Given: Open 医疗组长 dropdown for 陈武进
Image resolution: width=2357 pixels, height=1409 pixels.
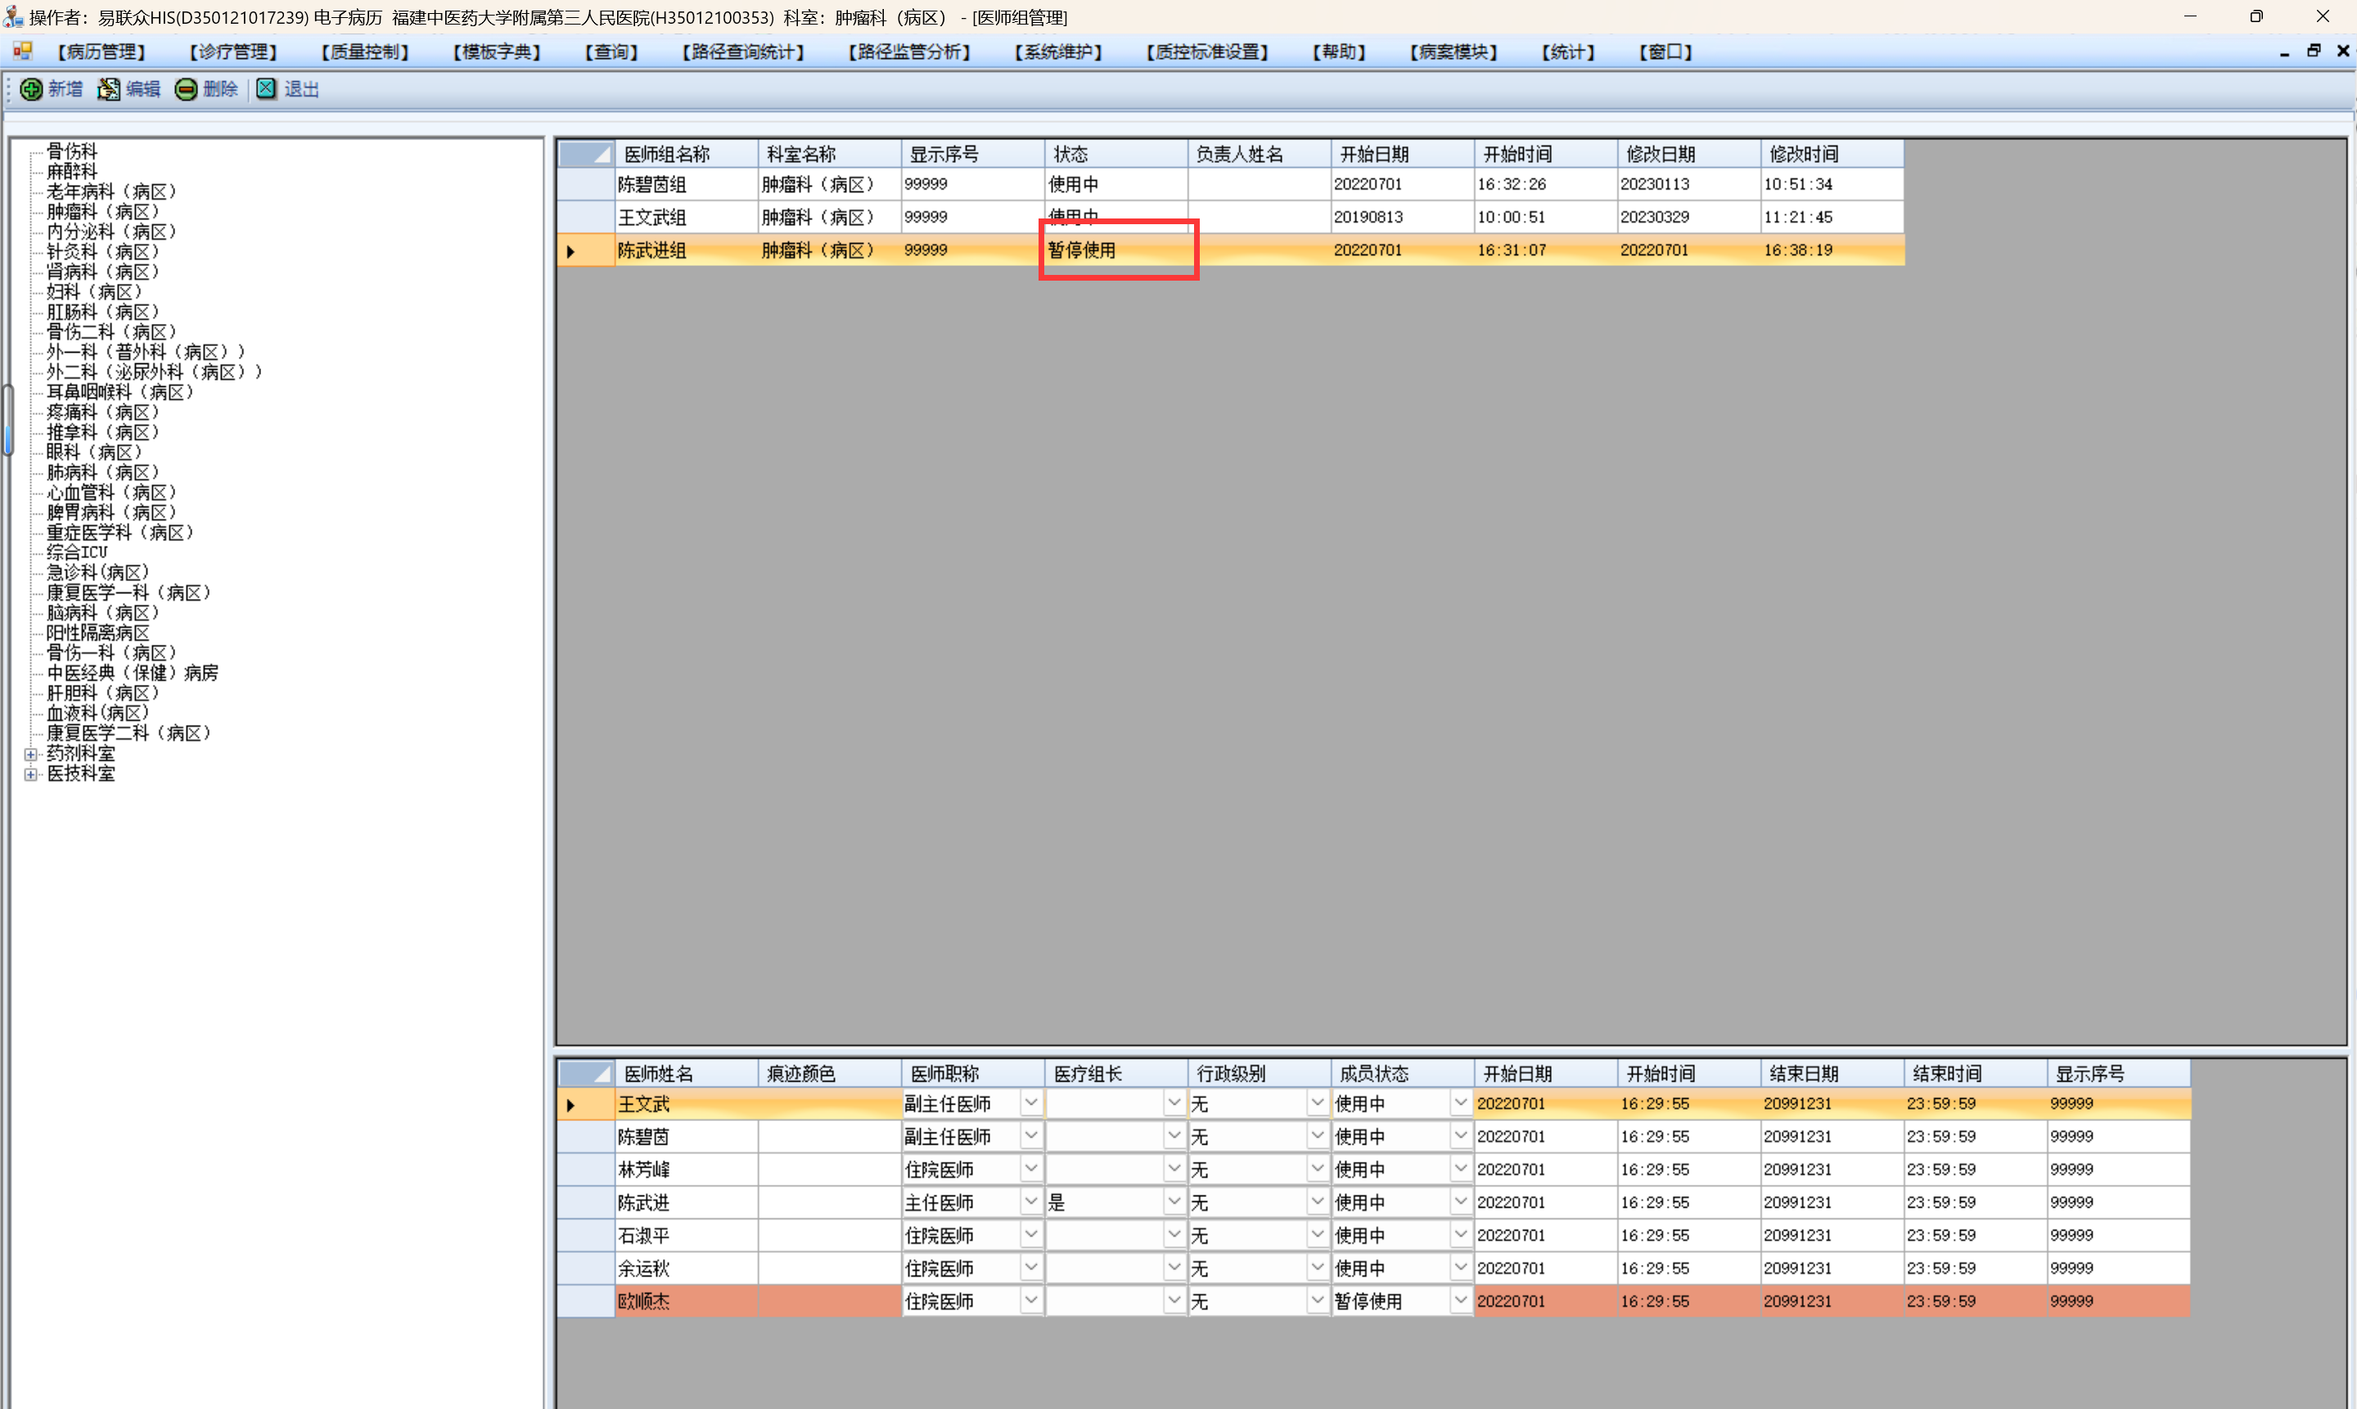Looking at the screenshot, I should click(1174, 1202).
